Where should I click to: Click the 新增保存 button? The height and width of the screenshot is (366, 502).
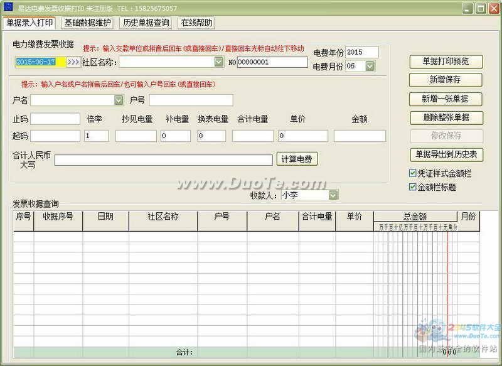click(x=446, y=80)
